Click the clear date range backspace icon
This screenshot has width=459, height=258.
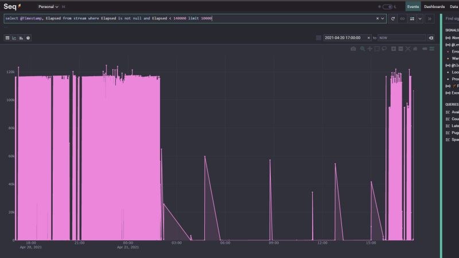(431, 38)
